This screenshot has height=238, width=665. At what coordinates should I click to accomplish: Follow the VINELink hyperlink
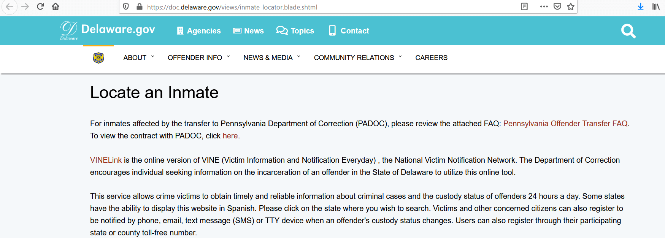tap(106, 160)
